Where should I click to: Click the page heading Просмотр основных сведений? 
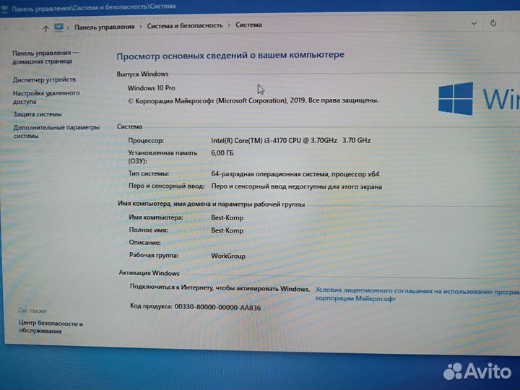coord(230,56)
